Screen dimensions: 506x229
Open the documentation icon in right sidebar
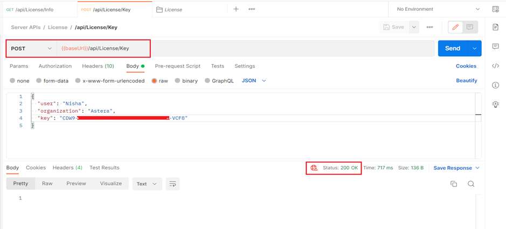coord(495,27)
